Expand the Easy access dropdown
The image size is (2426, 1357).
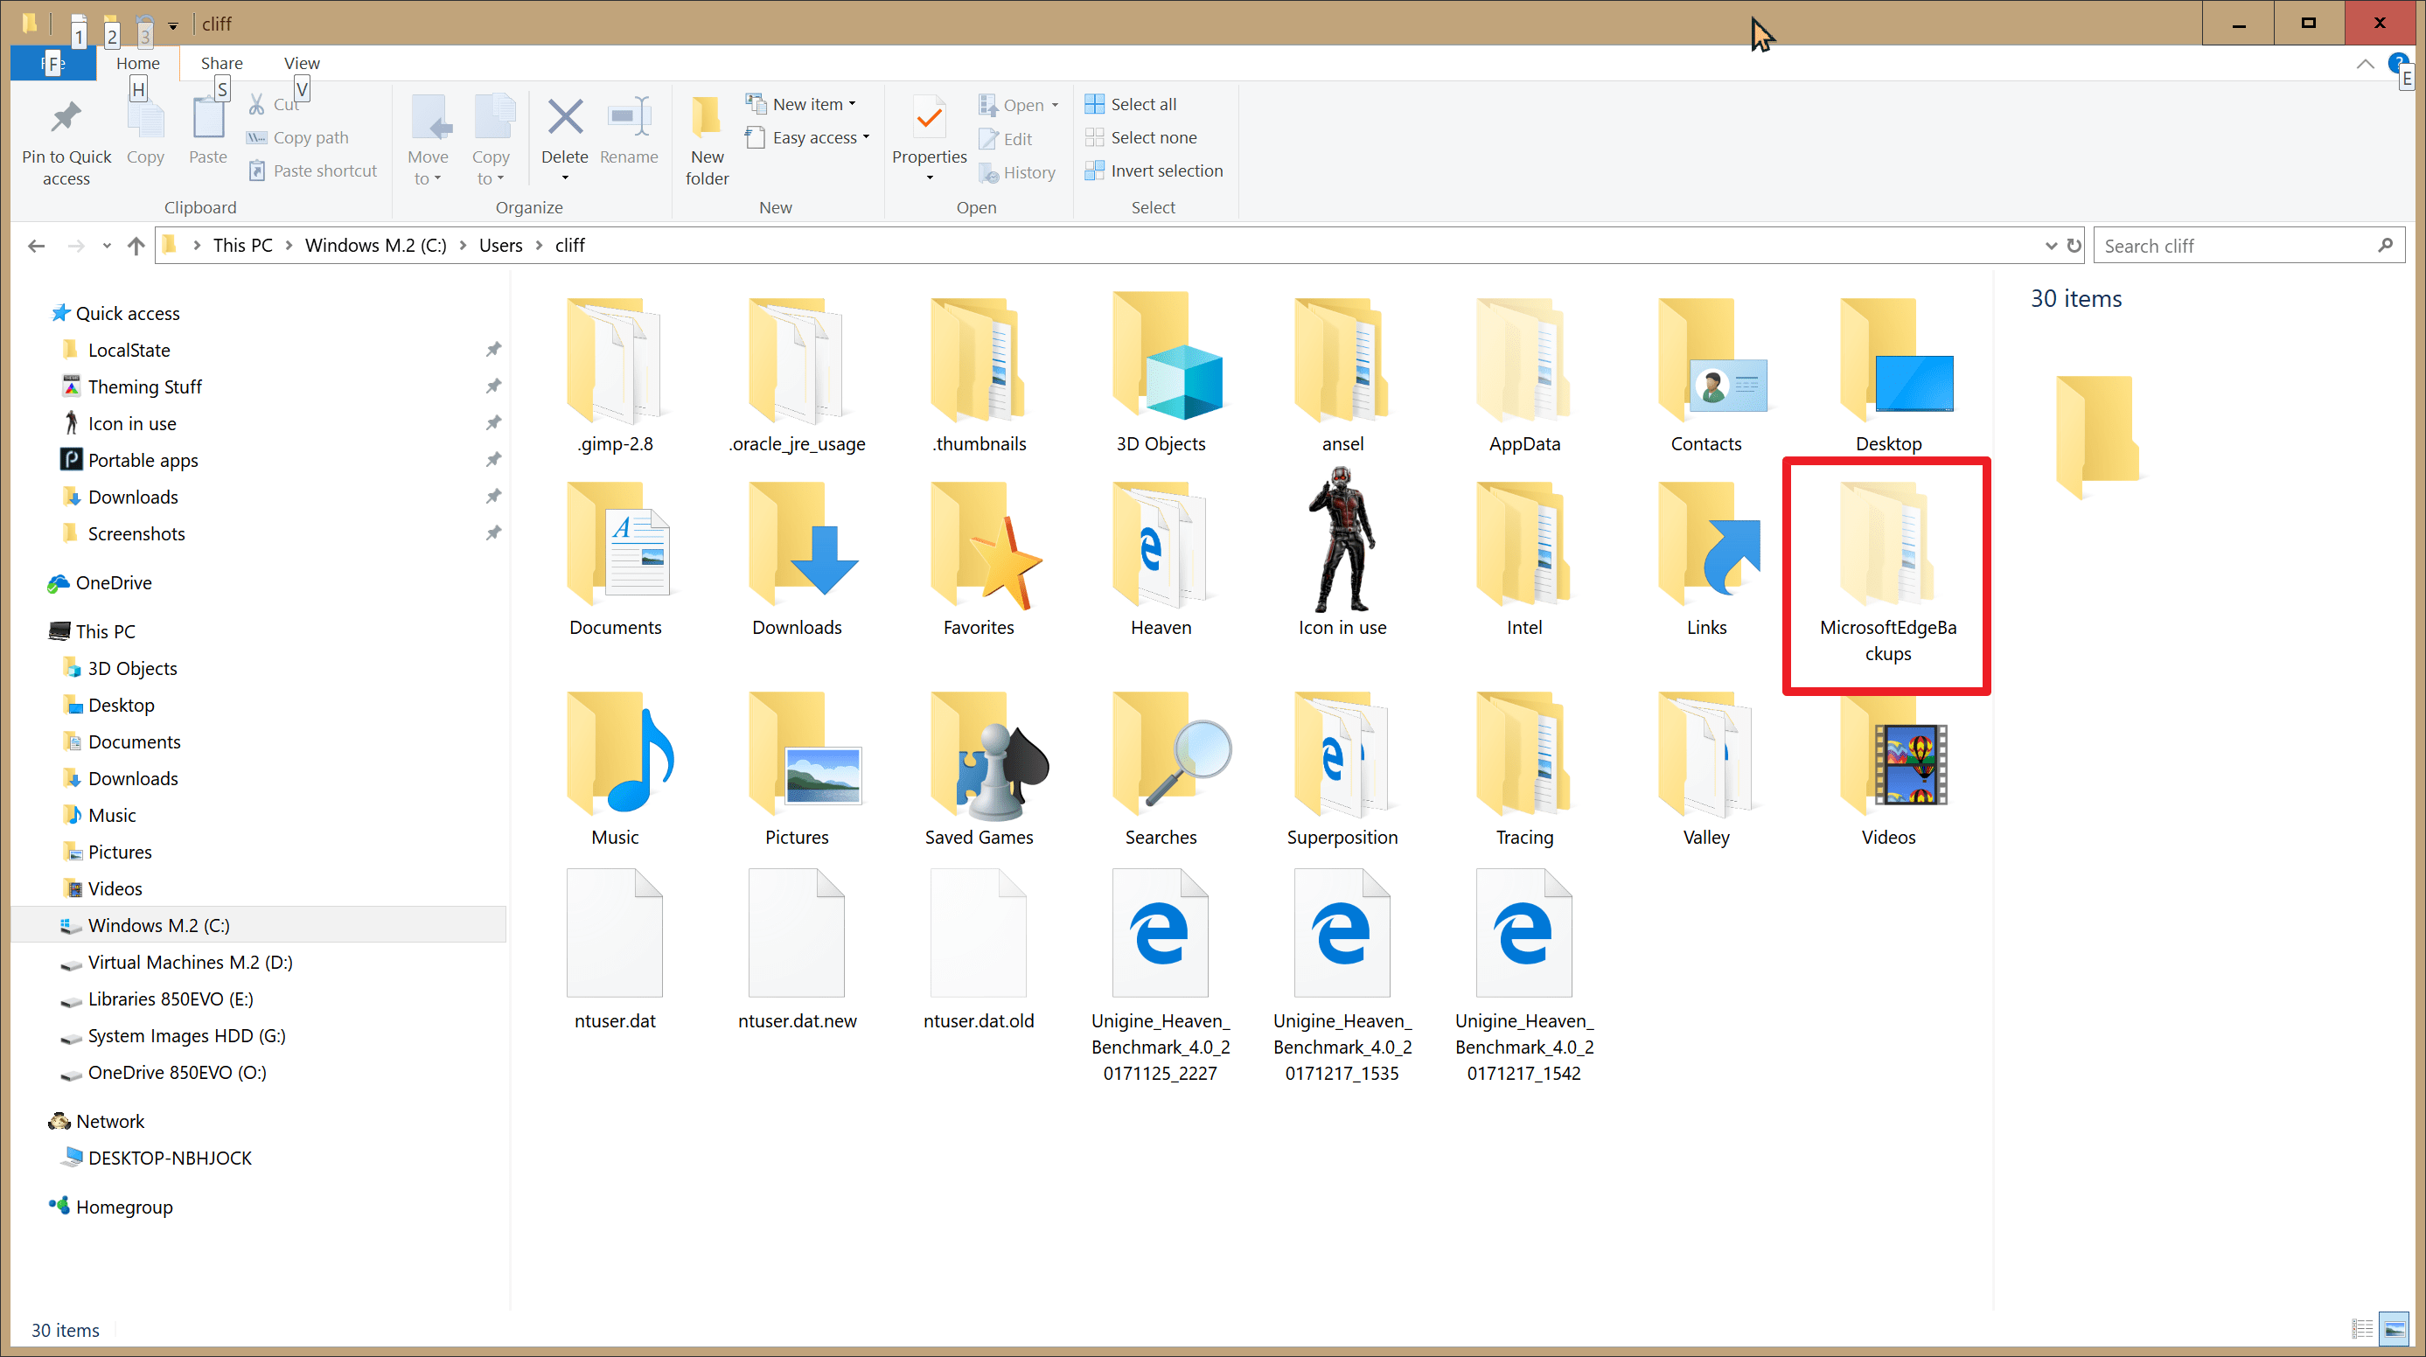coord(807,137)
